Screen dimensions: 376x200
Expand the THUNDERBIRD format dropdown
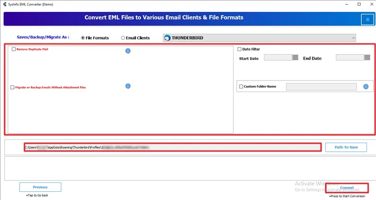259,38
